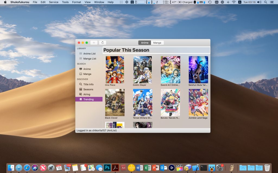Open Terminal from the dock

pos(204,168)
